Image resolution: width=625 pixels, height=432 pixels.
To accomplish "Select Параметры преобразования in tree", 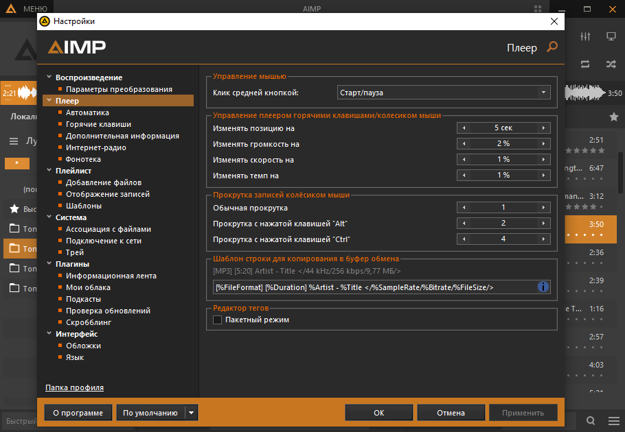I will pyautogui.click(x=119, y=89).
